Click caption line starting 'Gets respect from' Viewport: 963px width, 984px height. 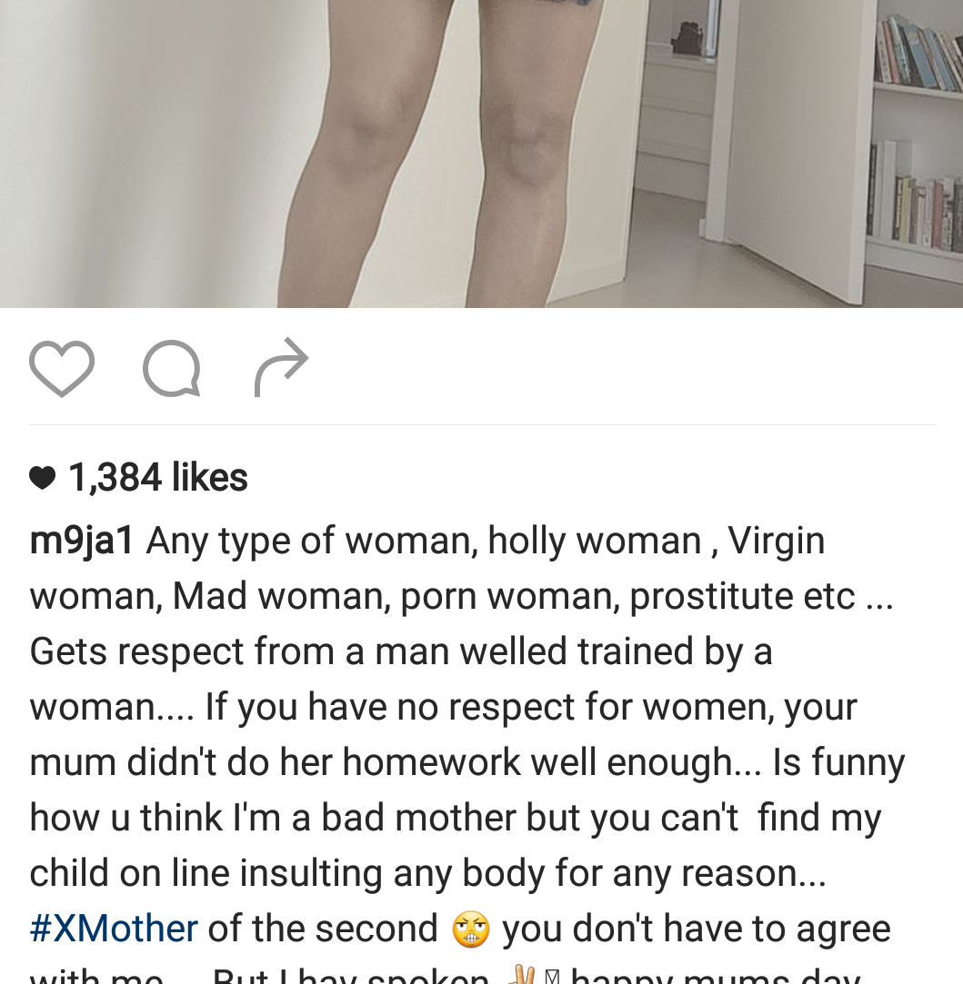401,651
